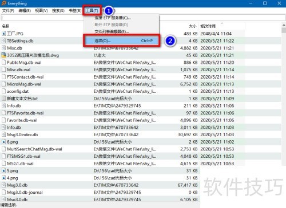Click the file icon beside FTSMSG1.db-wal
The height and width of the screenshot is (208, 286).
click(x=3, y=156)
